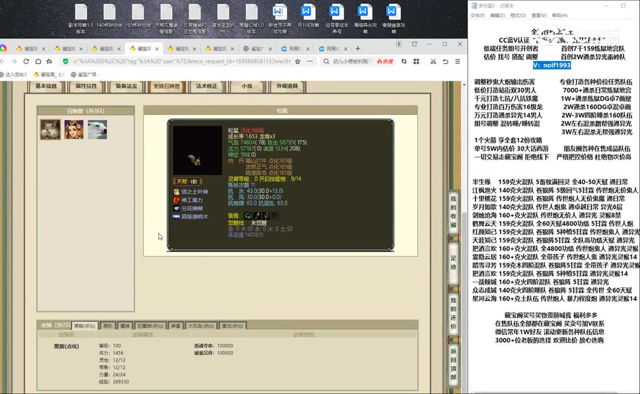Click the scissors screenshot tool icon
This screenshot has height=394, width=640.
433,61
